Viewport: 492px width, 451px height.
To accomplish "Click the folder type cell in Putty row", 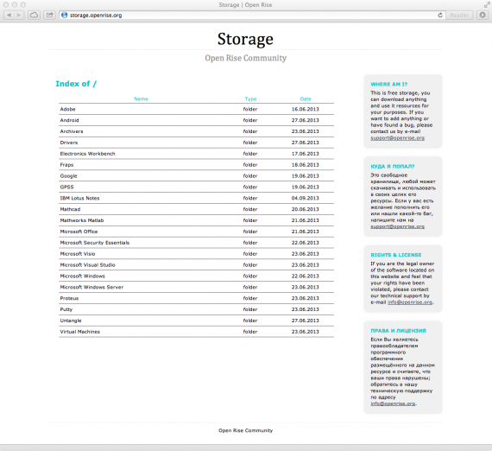I will (250, 309).
